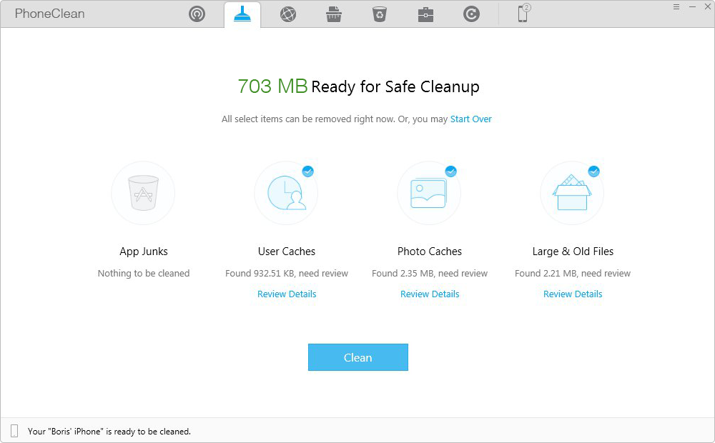Screen dimensions: 715x443
Task: Click the connected devices phone icon
Action: pos(523,14)
